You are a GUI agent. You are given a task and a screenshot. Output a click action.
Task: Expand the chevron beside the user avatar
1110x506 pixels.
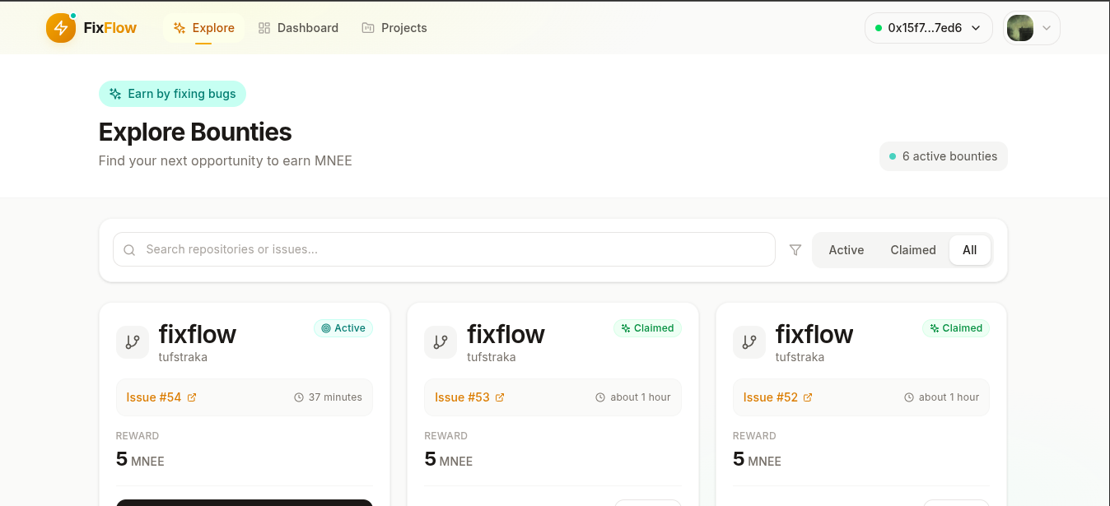[x=1047, y=28]
